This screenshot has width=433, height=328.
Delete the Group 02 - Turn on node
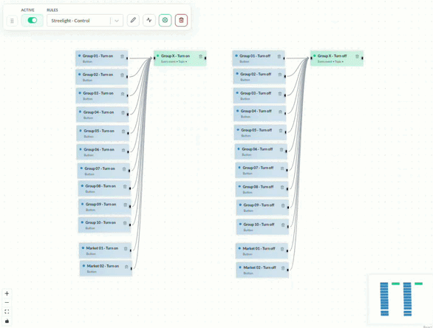(x=122, y=75)
